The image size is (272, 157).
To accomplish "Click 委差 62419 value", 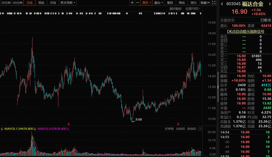I will [266, 25].
